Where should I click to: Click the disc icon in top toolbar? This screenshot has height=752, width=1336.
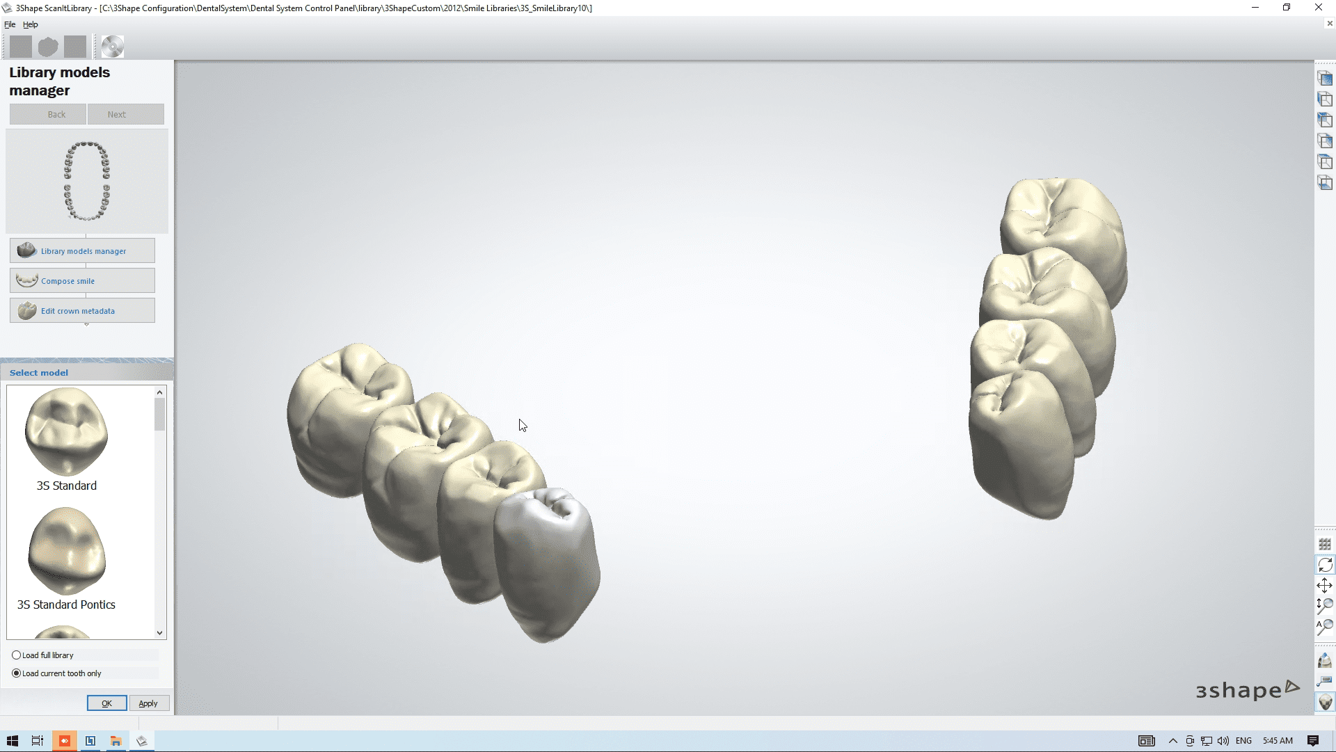click(x=112, y=47)
